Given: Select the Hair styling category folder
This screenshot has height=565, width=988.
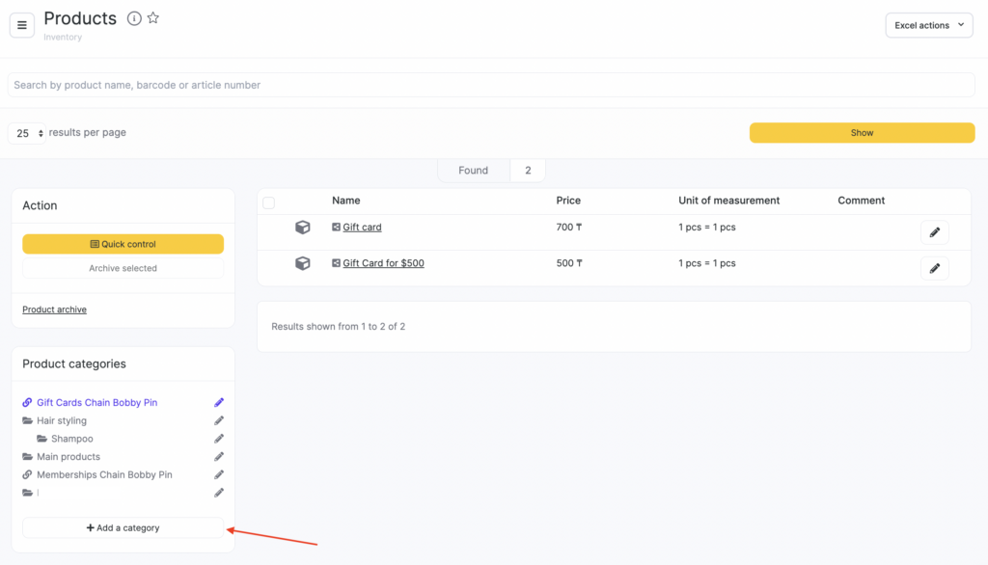Looking at the screenshot, I should (x=61, y=420).
